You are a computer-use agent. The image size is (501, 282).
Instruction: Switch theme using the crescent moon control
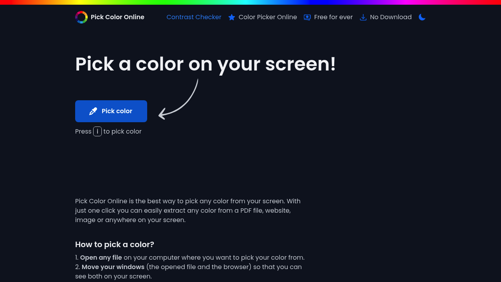(422, 17)
